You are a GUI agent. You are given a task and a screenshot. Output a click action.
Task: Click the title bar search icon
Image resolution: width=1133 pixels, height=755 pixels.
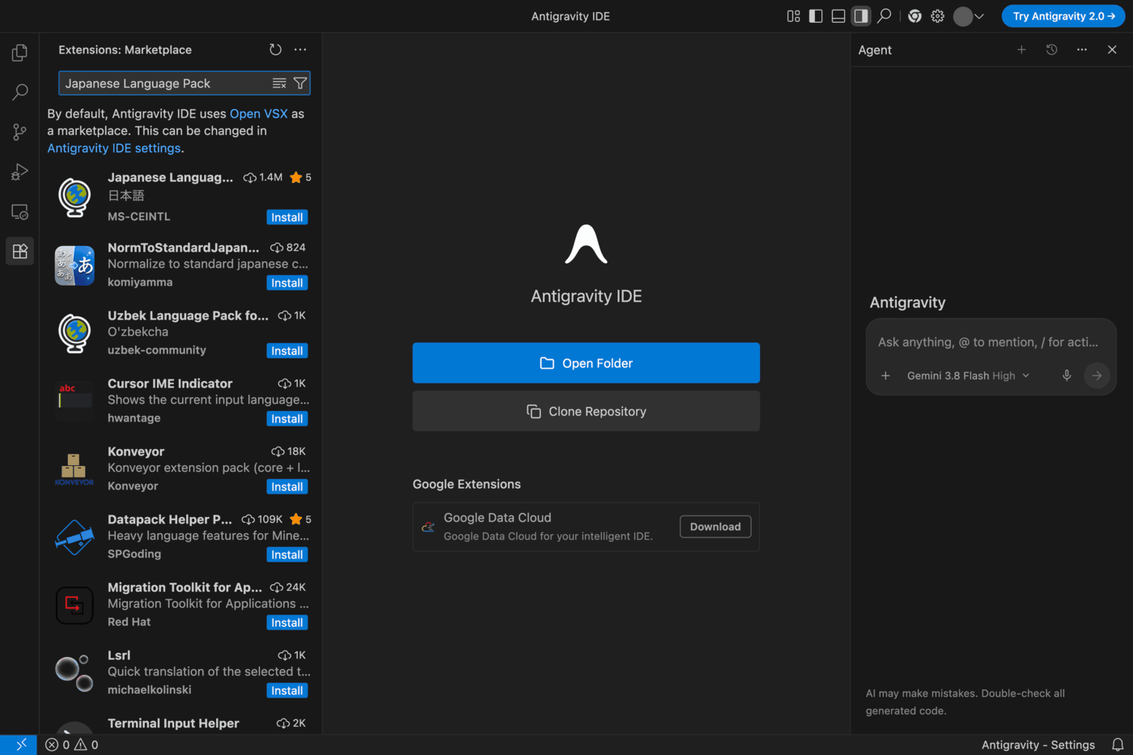885,16
